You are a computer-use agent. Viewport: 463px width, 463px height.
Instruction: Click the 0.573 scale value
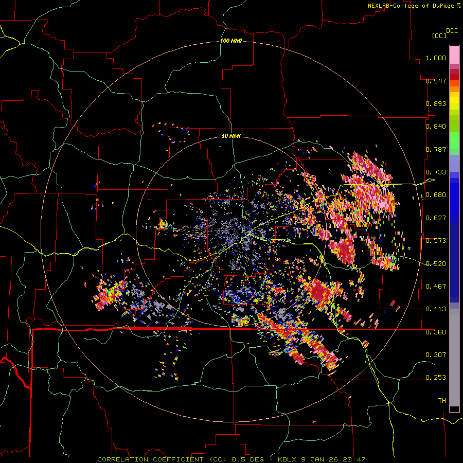436,241
